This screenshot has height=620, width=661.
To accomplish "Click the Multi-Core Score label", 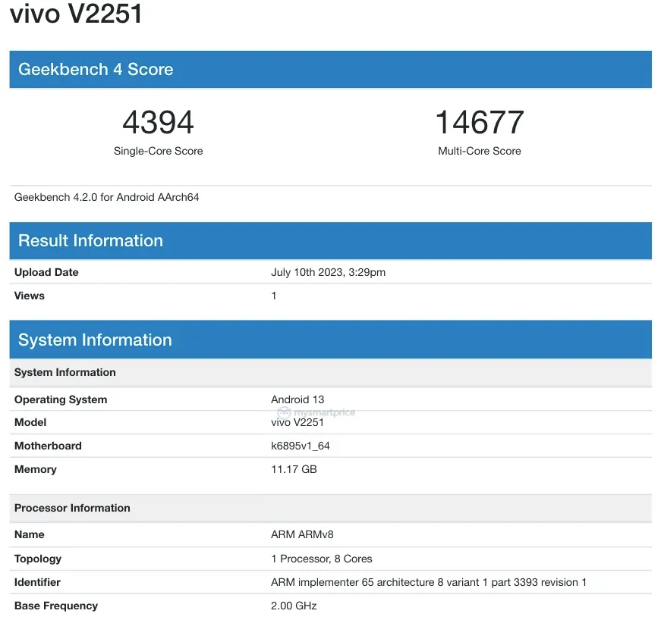I will pos(479,151).
